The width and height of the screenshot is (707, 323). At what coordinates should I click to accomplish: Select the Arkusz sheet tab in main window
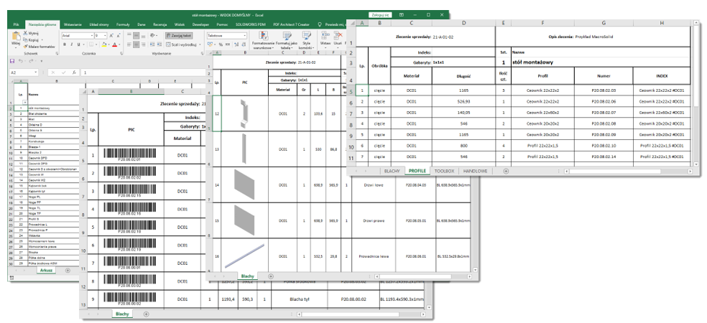pyautogui.click(x=47, y=271)
